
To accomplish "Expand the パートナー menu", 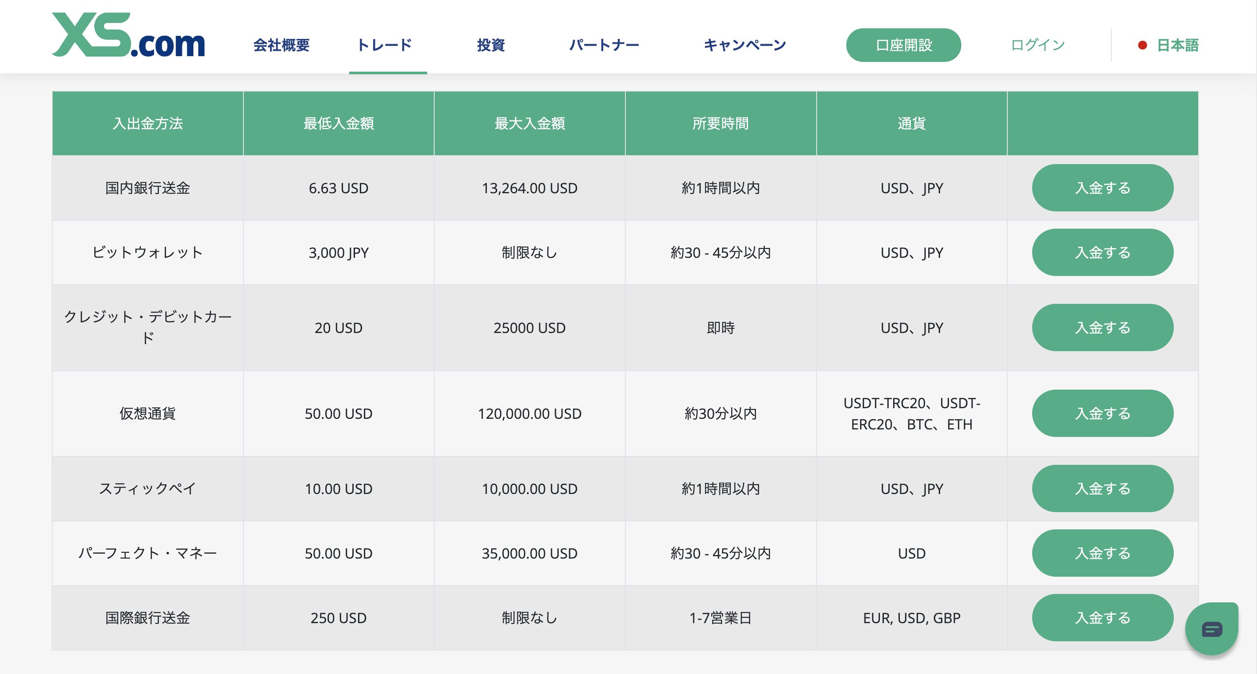I will pos(604,46).
